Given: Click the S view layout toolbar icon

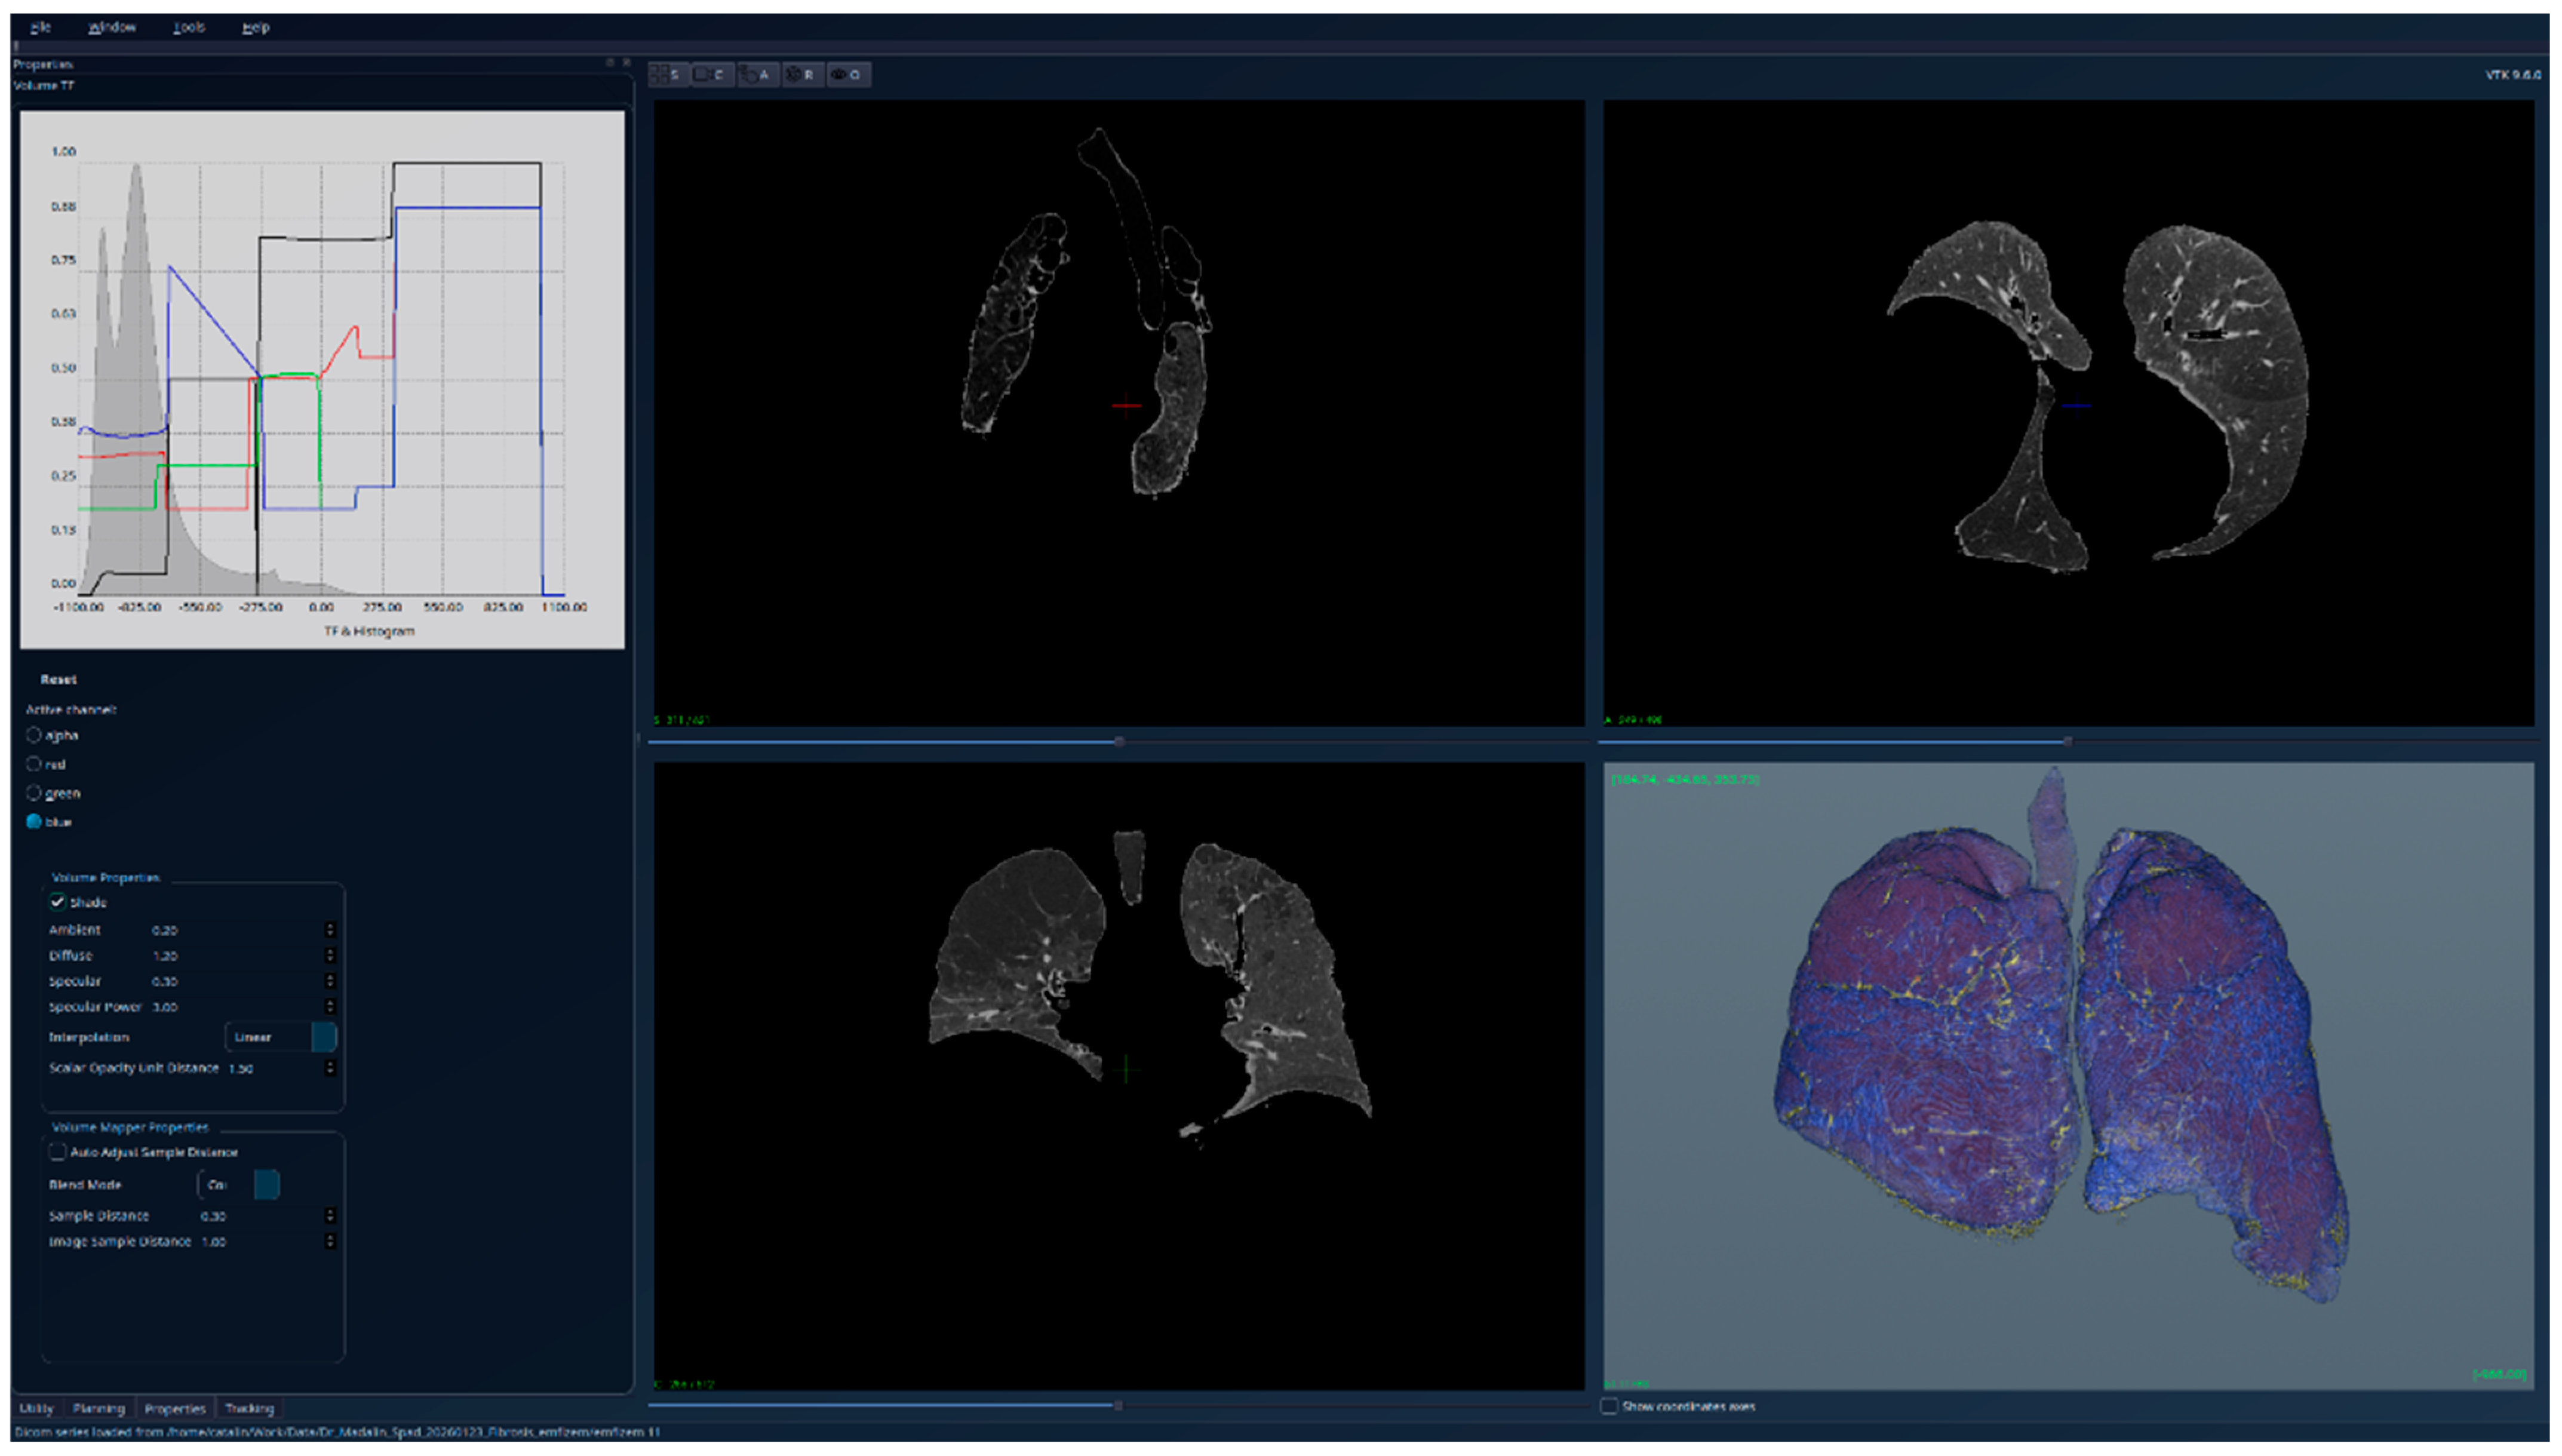Looking at the screenshot, I should tap(668, 75).
